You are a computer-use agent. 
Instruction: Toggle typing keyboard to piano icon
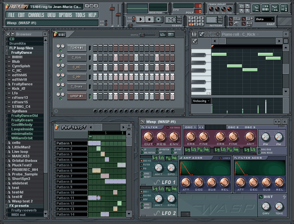237,19
